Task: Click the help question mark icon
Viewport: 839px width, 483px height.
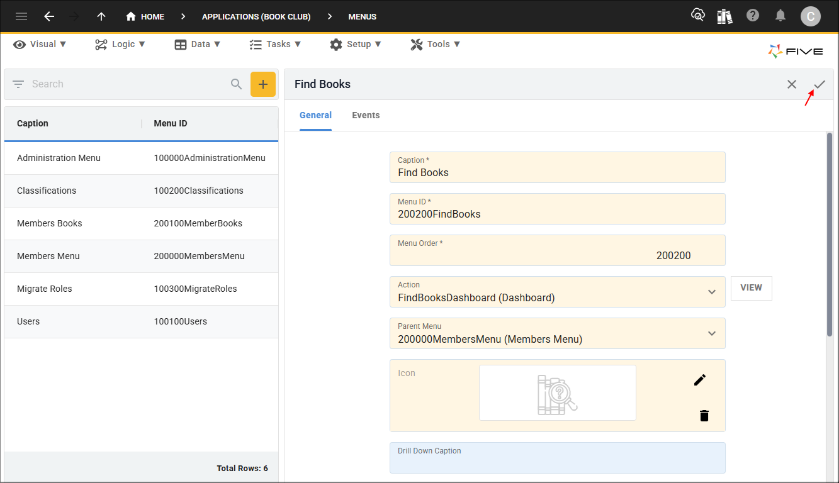Action: (753, 16)
